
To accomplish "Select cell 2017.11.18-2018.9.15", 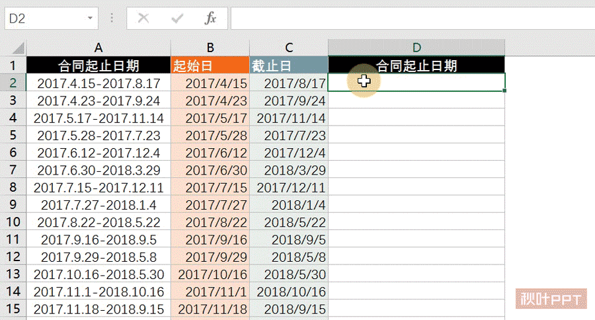I will [99, 308].
